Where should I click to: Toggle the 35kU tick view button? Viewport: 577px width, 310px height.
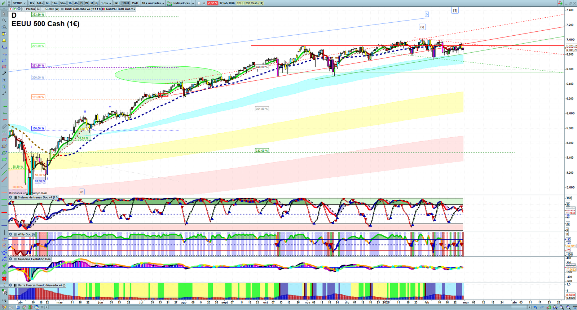coord(135,3)
